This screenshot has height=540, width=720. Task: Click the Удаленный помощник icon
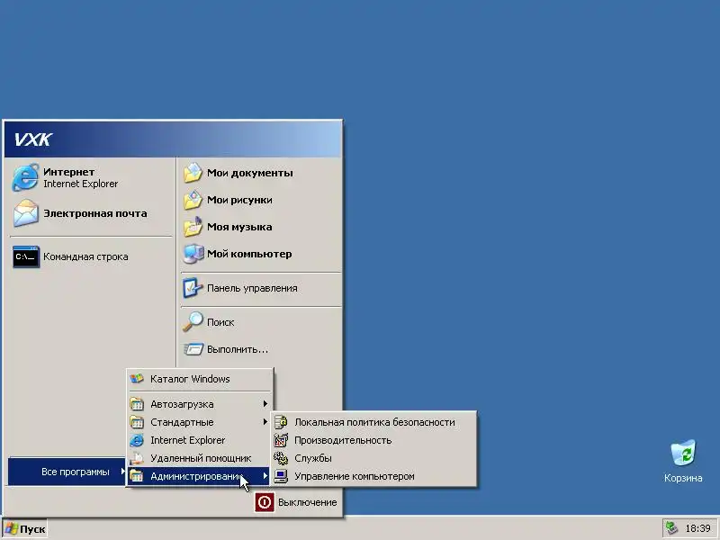(x=137, y=458)
